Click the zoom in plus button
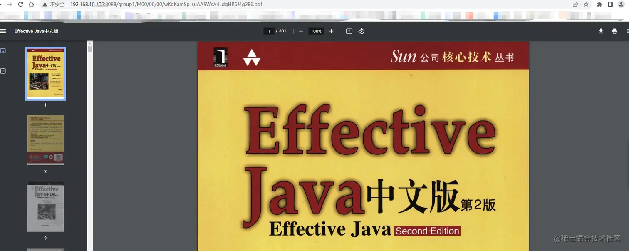Image resolution: width=629 pixels, height=251 pixels. [x=331, y=31]
